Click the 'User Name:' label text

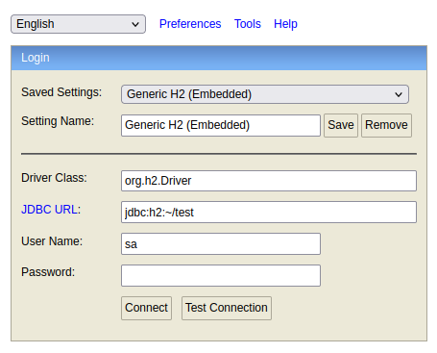(x=52, y=241)
